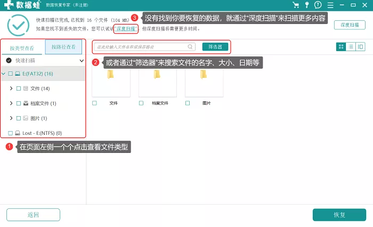373x227 pixels.
Task: Select the 档案文件 (1) label
Action: (43, 103)
